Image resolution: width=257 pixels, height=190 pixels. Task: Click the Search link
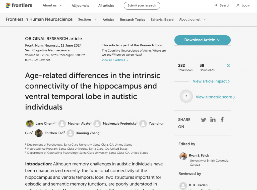225,6
